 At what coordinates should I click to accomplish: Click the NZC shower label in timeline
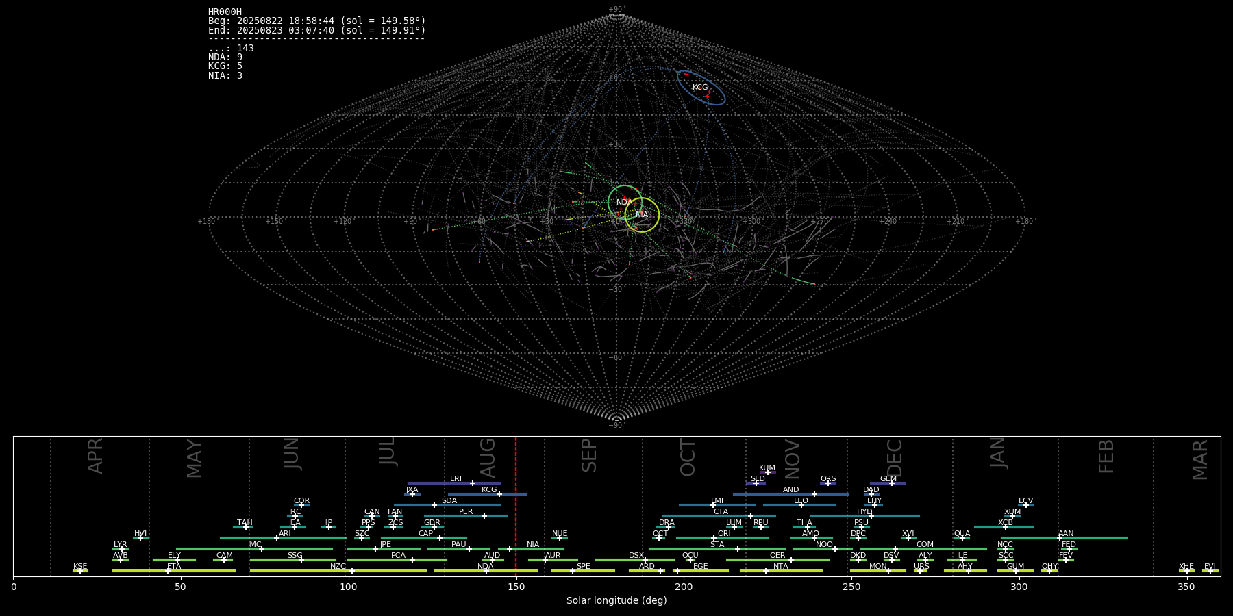click(338, 567)
